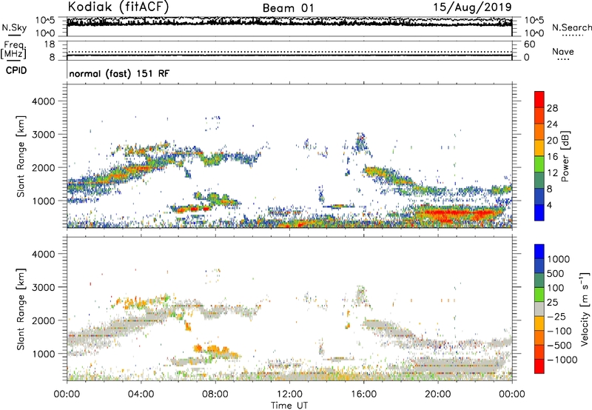Click the dotted frequency line in Freq panel
Screen dimensions: 592x410
(289, 52)
